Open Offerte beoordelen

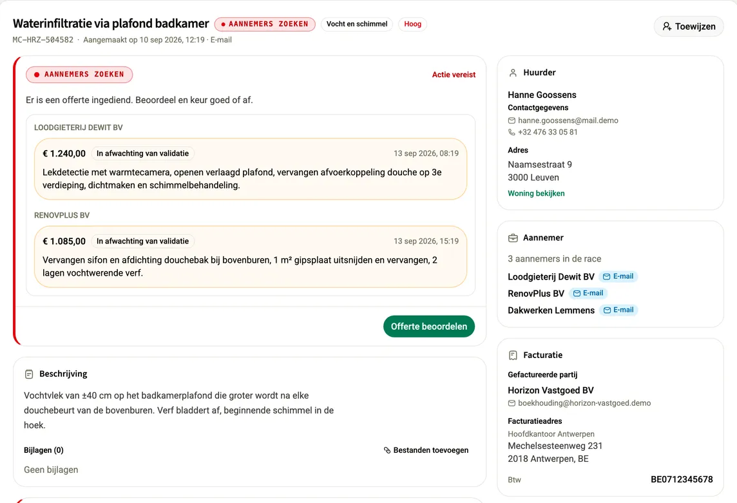coord(428,327)
